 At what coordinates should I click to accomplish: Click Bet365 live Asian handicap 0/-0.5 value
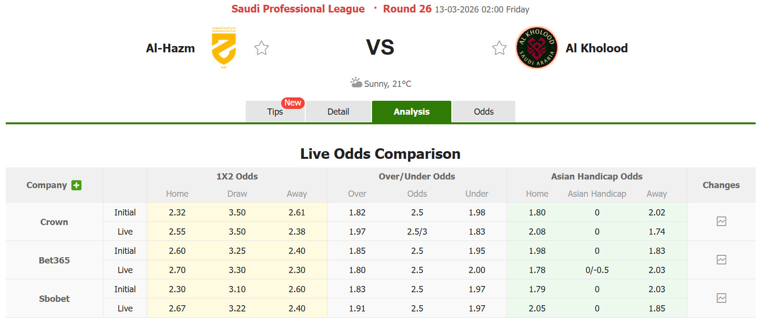pos(597,270)
